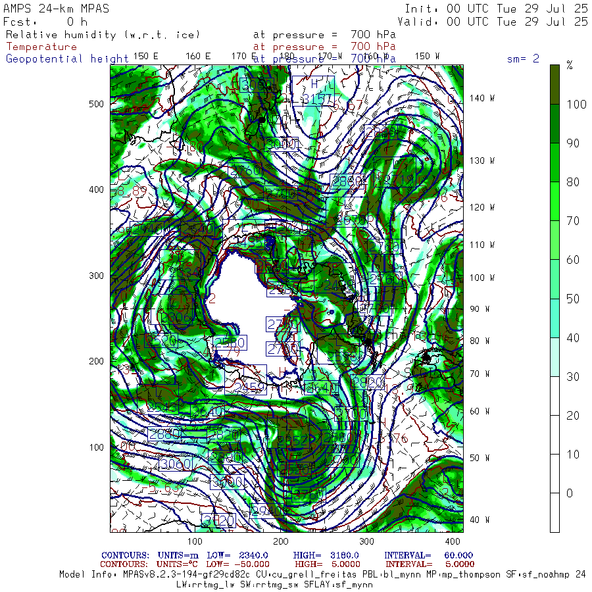Click the '160 E' longitude label

[198, 57]
